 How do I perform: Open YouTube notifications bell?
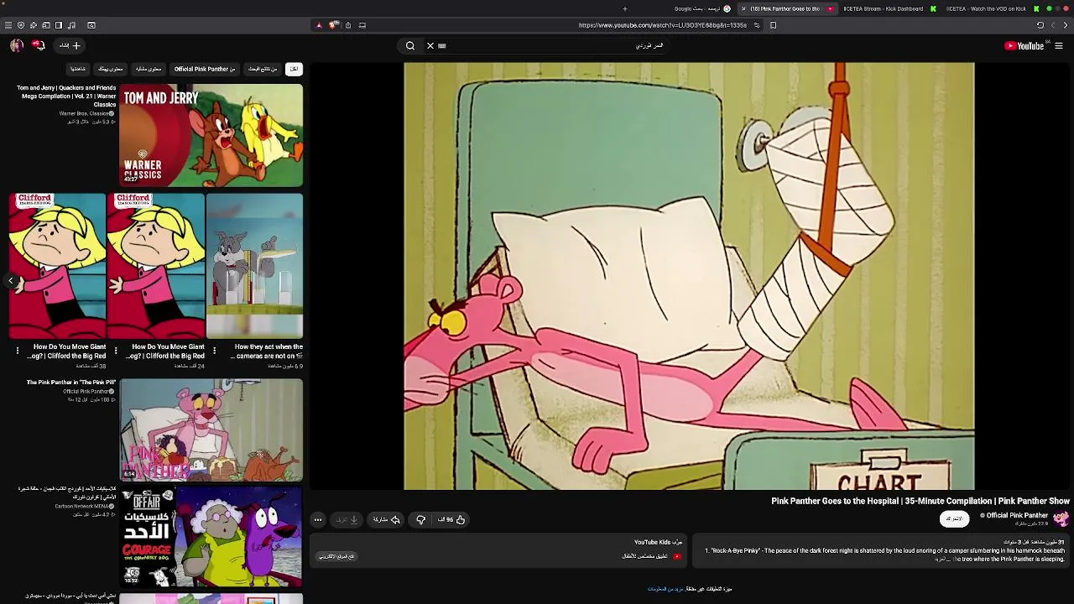(x=39, y=45)
